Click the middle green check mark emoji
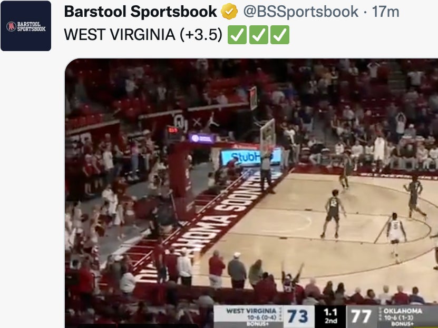The height and width of the screenshot is (328, 438). 259,35
